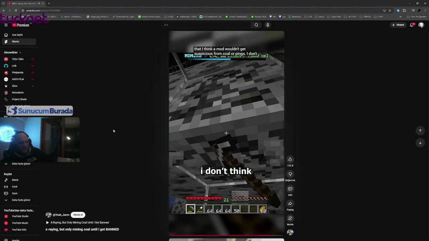Open YouTube Music link

click(x=19, y=223)
